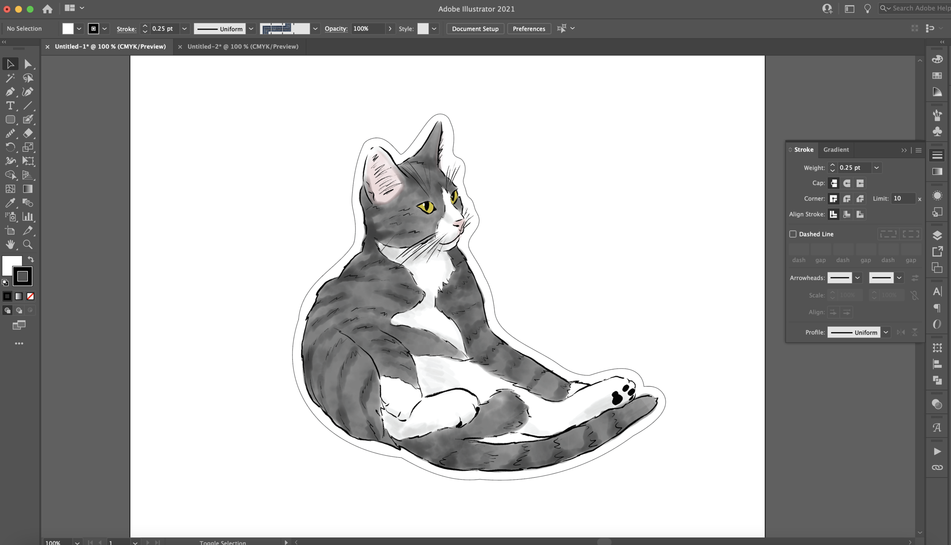The image size is (951, 545).
Task: Switch to Untitled-2 document tab
Action: point(242,46)
